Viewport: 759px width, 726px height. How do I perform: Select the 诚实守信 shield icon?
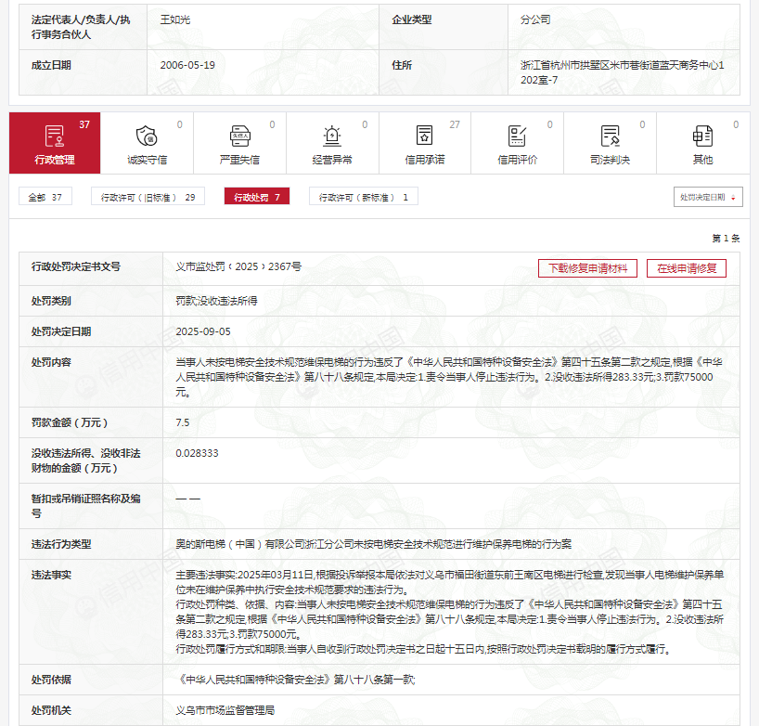tap(147, 136)
